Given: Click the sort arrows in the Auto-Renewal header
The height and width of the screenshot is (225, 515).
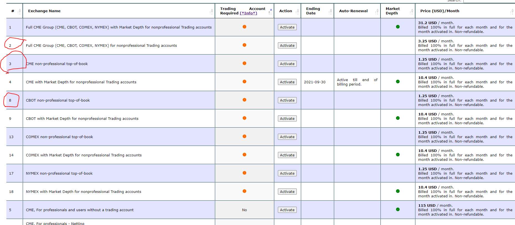Looking at the screenshot, I should tap(377, 12).
